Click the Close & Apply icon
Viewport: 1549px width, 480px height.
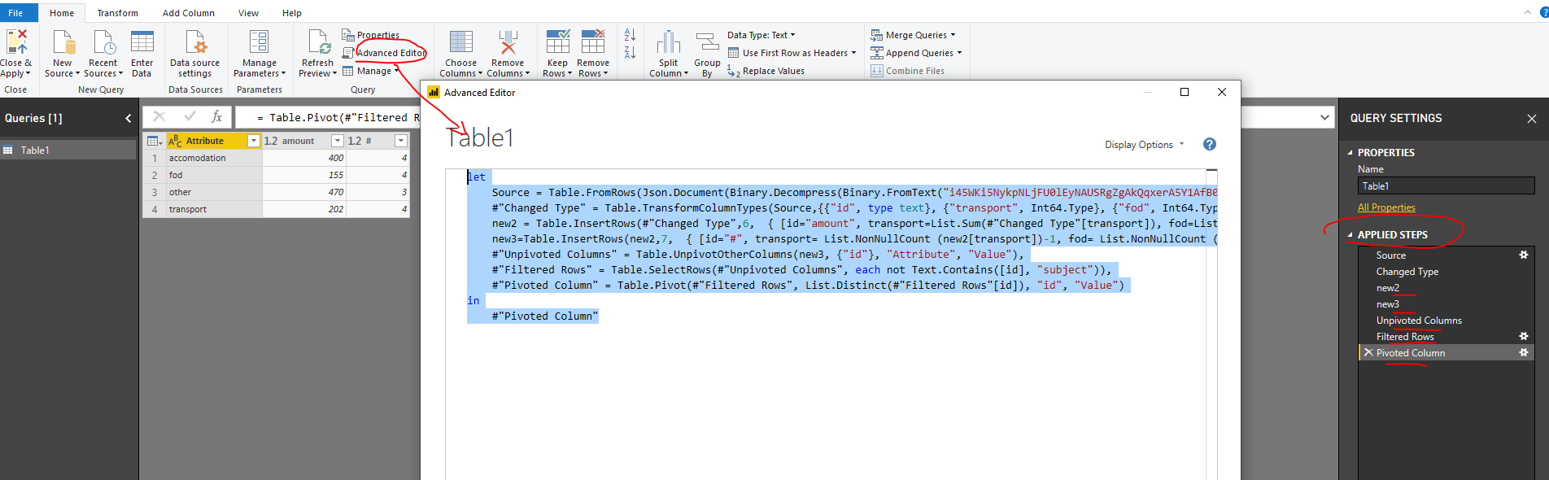[16, 42]
